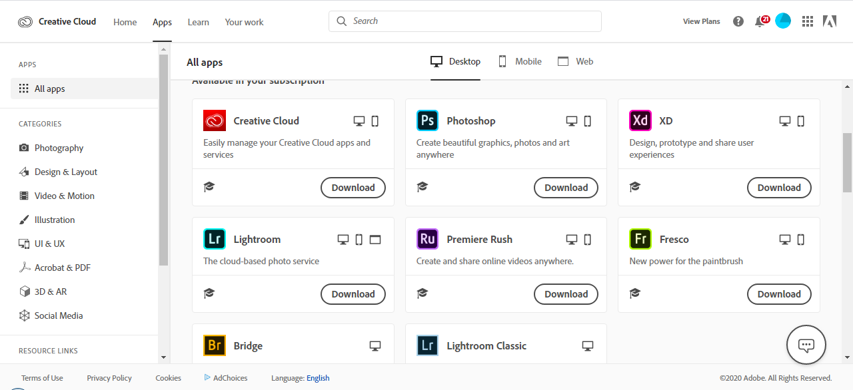
Task: Download the Fresco app
Action: pyautogui.click(x=778, y=294)
